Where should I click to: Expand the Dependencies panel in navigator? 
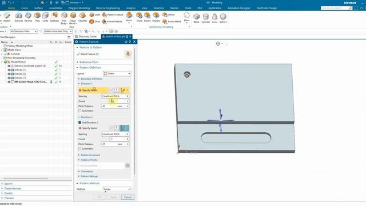(13, 188)
